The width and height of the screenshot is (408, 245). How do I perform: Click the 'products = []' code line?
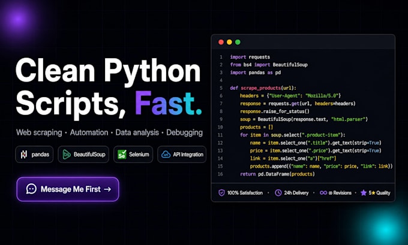point(256,127)
